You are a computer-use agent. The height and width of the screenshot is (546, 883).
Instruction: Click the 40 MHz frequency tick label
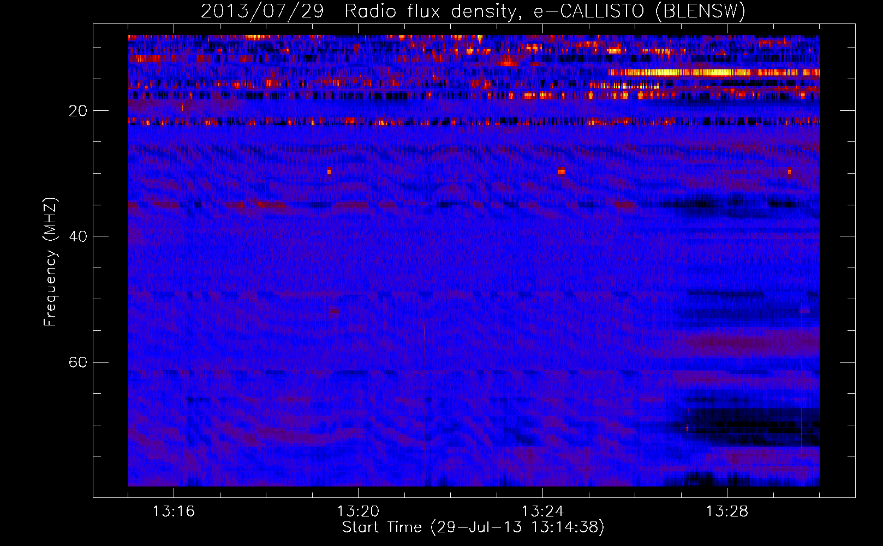pyautogui.click(x=77, y=236)
